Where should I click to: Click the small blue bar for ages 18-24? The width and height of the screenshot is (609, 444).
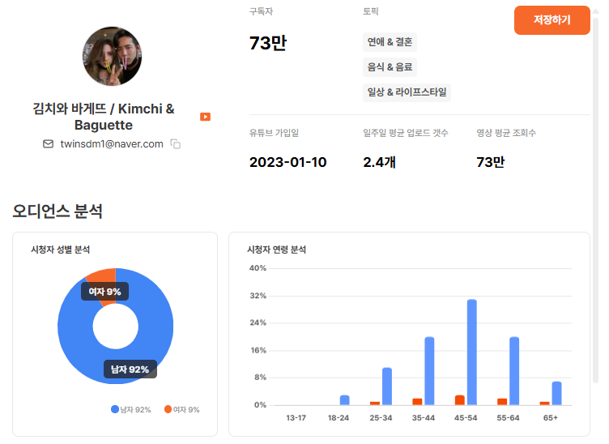click(344, 399)
